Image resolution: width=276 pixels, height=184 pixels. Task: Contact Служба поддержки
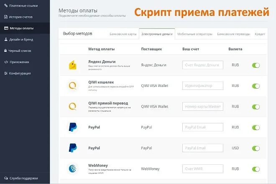click(x=25, y=178)
